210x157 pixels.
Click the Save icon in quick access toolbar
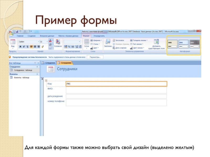[x=17, y=31]
